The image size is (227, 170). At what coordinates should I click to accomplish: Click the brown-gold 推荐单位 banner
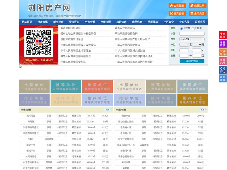pyautogui.click(x=193, y=100)
